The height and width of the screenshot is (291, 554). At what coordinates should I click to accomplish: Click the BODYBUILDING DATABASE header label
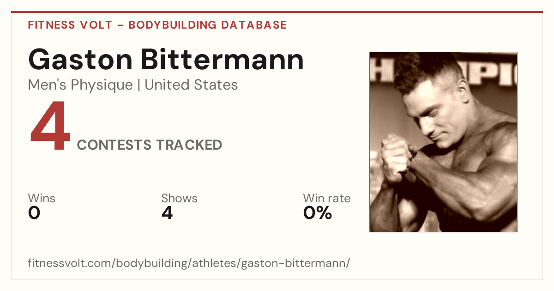click(208, 25)
